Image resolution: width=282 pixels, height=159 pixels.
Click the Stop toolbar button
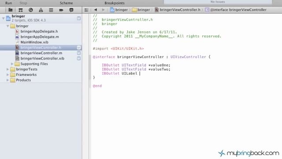coord(23,3)
